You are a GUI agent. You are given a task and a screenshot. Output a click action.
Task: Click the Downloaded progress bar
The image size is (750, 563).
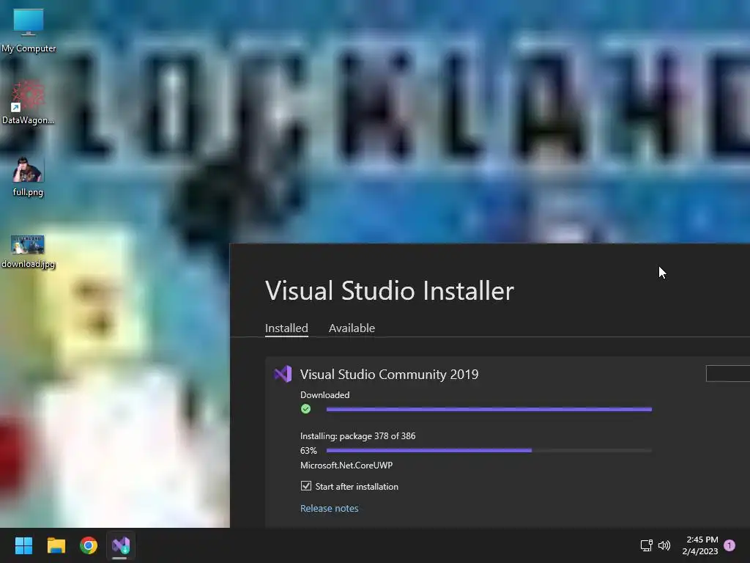click(x=489, y=409)
